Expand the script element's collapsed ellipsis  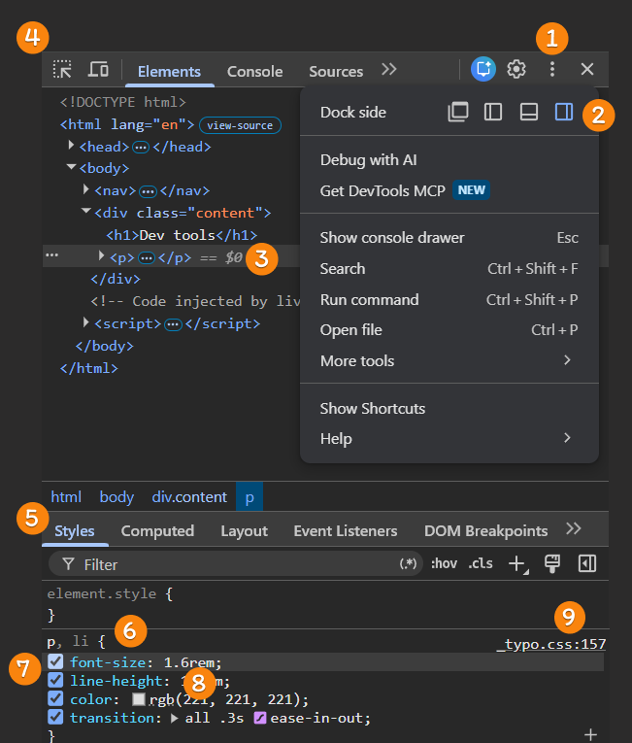tap(173, 324)
